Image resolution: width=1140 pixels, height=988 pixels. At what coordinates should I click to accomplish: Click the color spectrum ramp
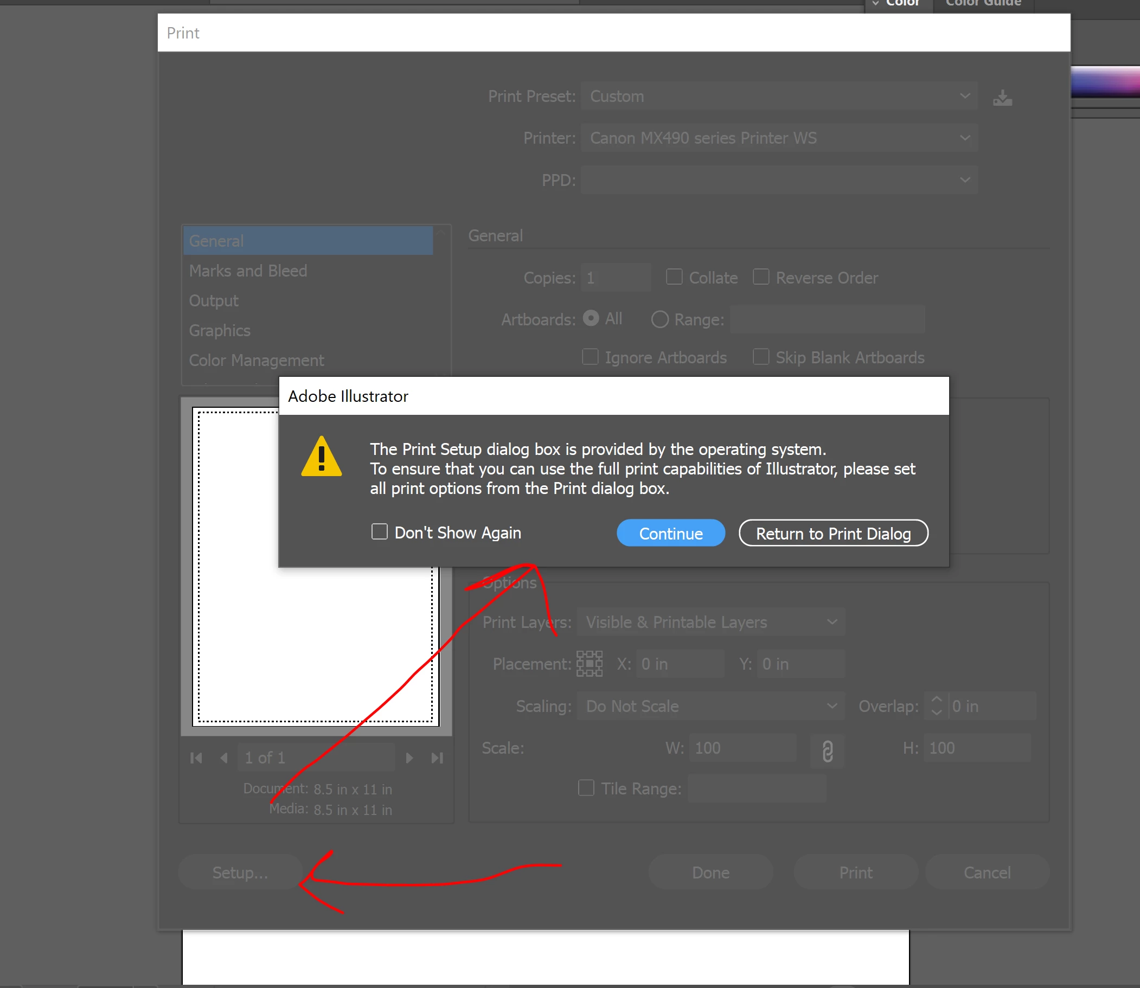click(x=1105, y=83)
